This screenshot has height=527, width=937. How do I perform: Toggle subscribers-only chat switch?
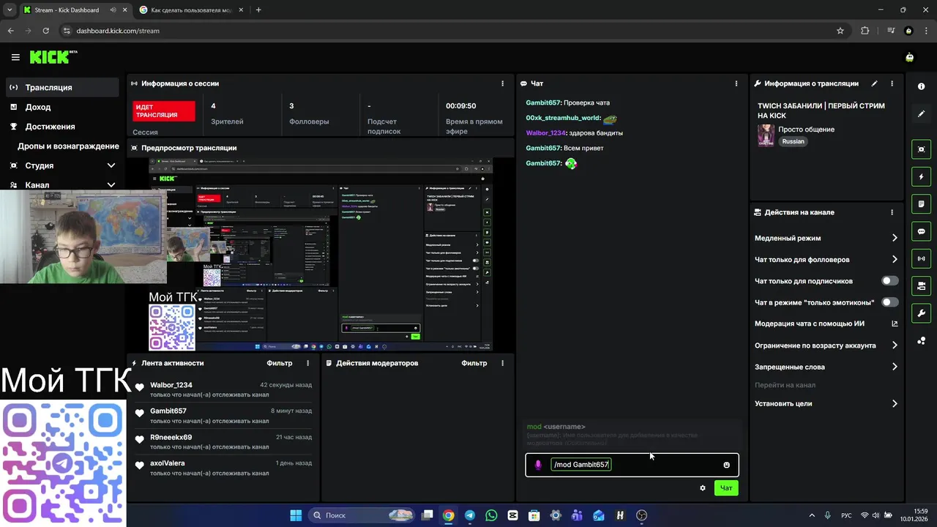coord(889,281)
